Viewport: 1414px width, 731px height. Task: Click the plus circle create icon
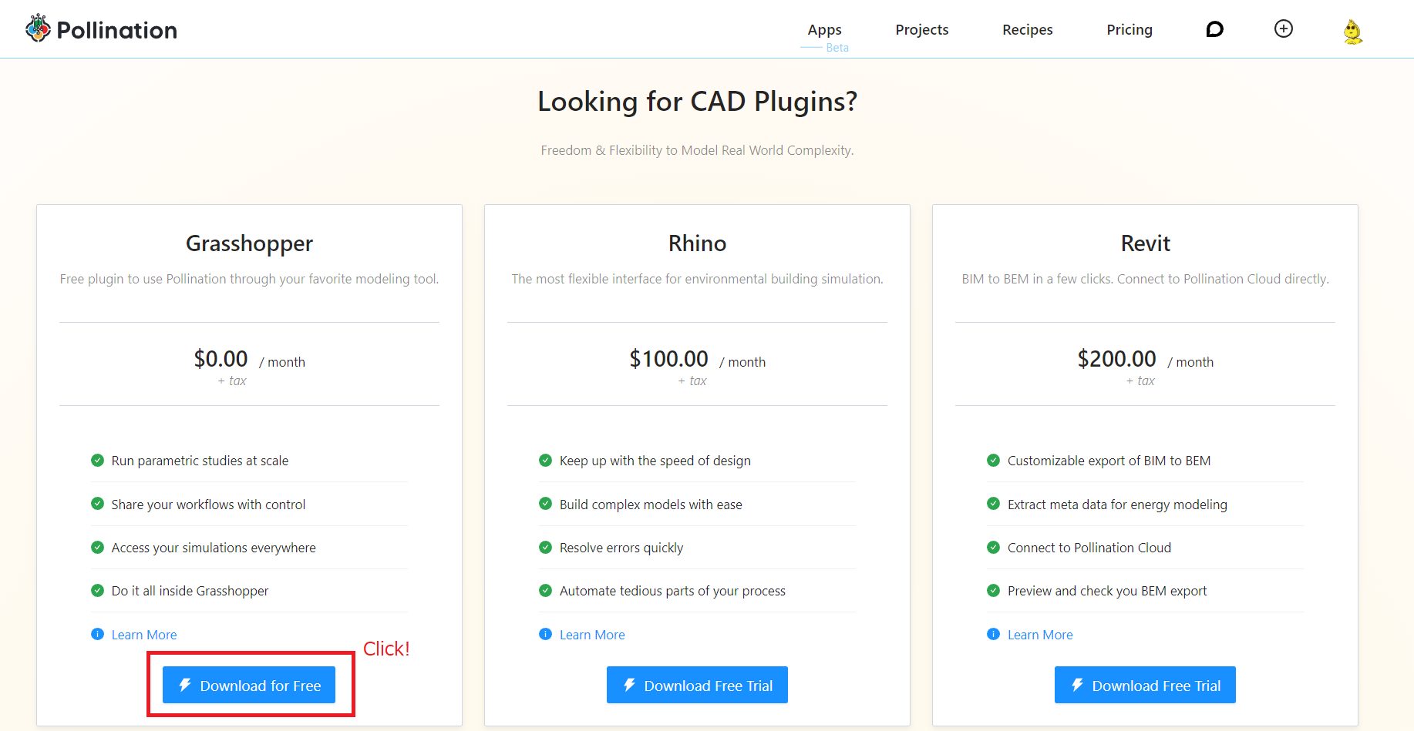click(x=1284, y=29)
